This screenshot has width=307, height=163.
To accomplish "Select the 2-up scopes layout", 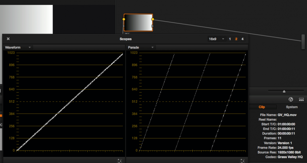I will point(236,39).
